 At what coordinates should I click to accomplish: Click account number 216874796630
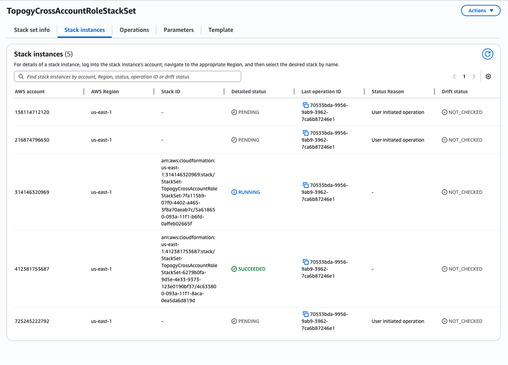click(x=32, y=140)
